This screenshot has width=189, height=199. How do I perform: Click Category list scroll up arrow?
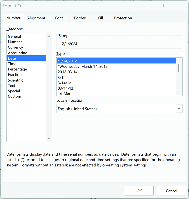pyautogui.click(x=49, y=36)
